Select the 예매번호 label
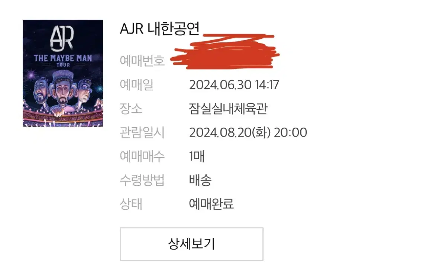 tap(142, 61)
